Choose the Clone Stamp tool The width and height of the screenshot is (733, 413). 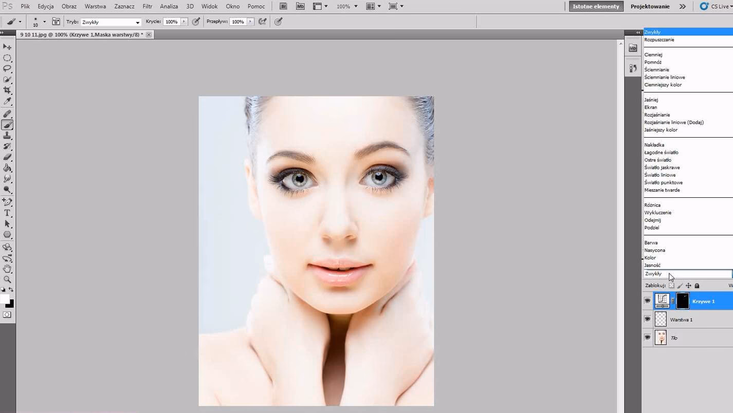click(x=7, y=135)
